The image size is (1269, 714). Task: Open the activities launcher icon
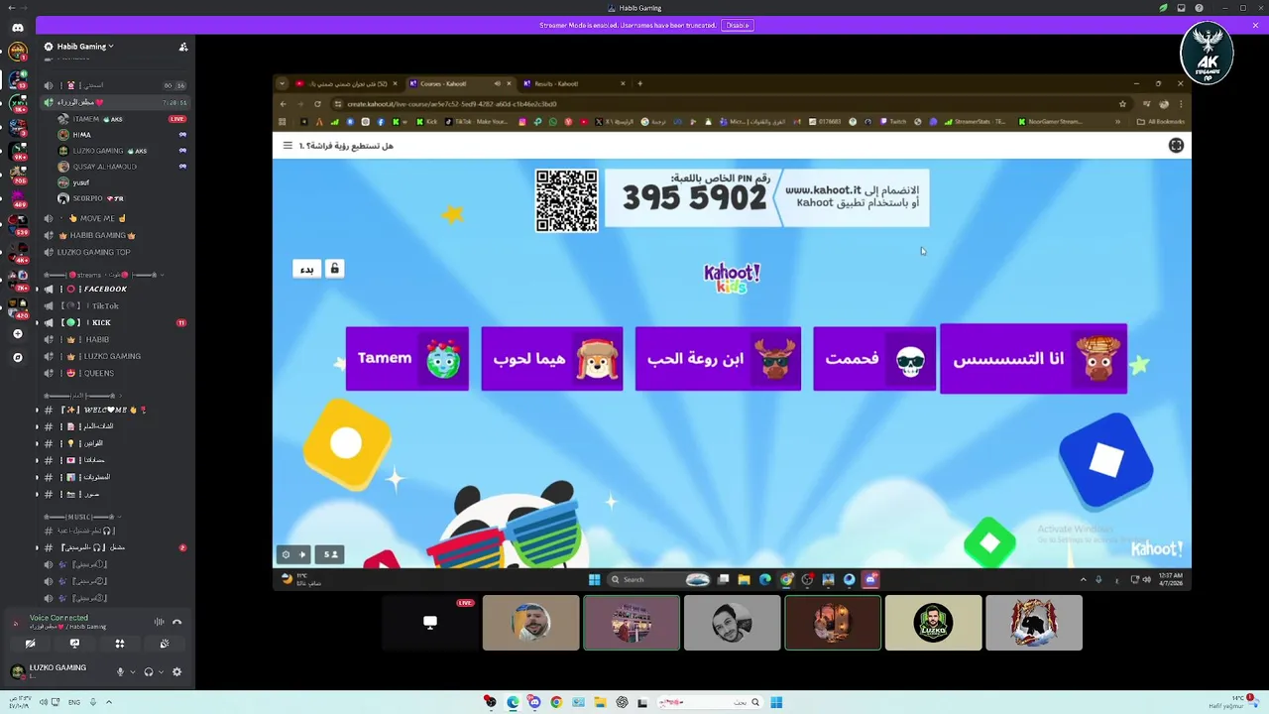pyautogui.click(x=120, y=644)
